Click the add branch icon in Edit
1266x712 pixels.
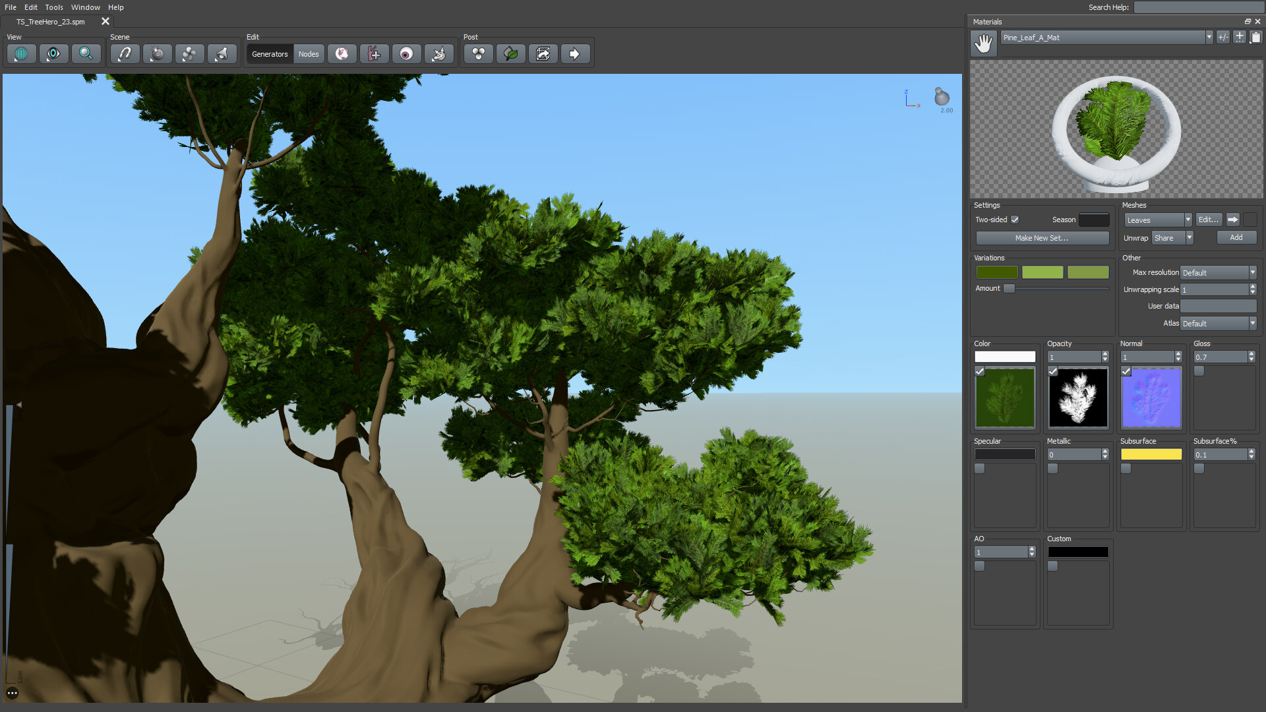[x=374, y=54]
